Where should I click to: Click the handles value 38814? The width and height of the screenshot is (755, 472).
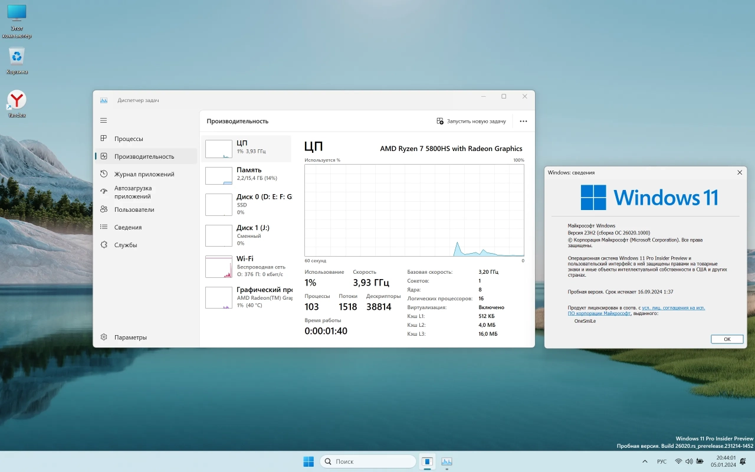379,307
